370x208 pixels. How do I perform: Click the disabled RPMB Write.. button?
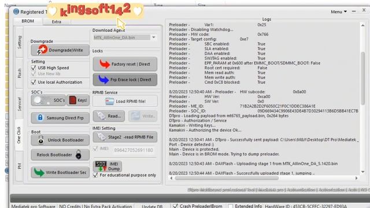143,116
